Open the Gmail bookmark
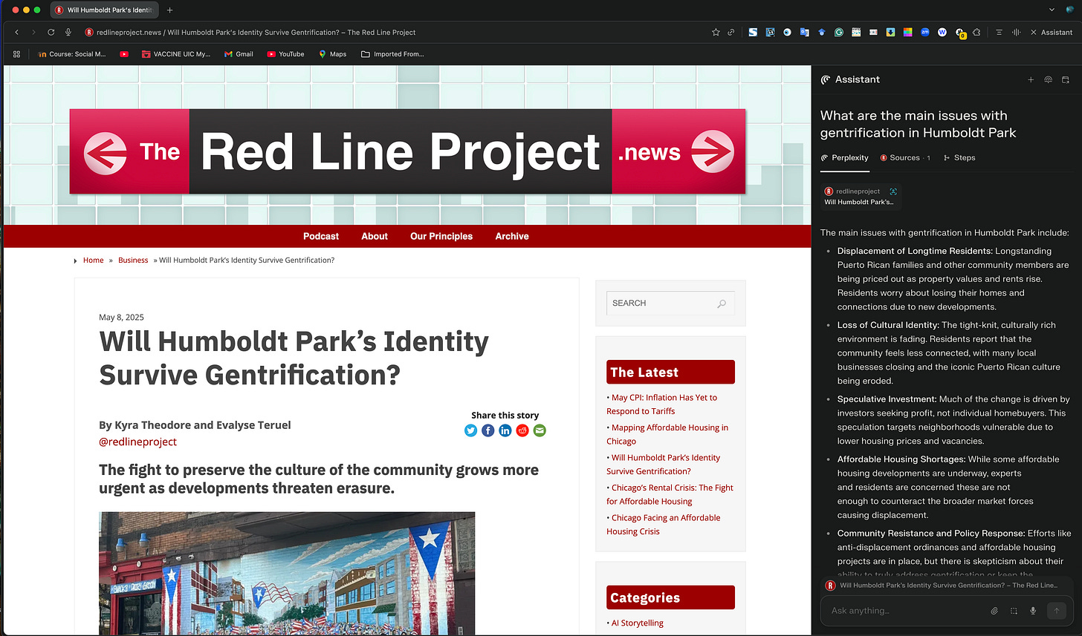Image resolution: width=1082 pixels, height=636 pixels. tap(239, 54)
